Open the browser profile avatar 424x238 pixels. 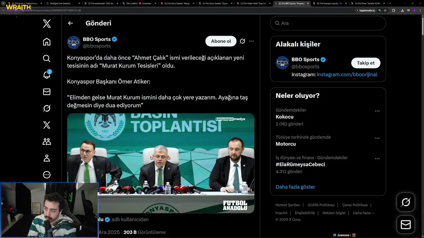[x=414, y=10]
